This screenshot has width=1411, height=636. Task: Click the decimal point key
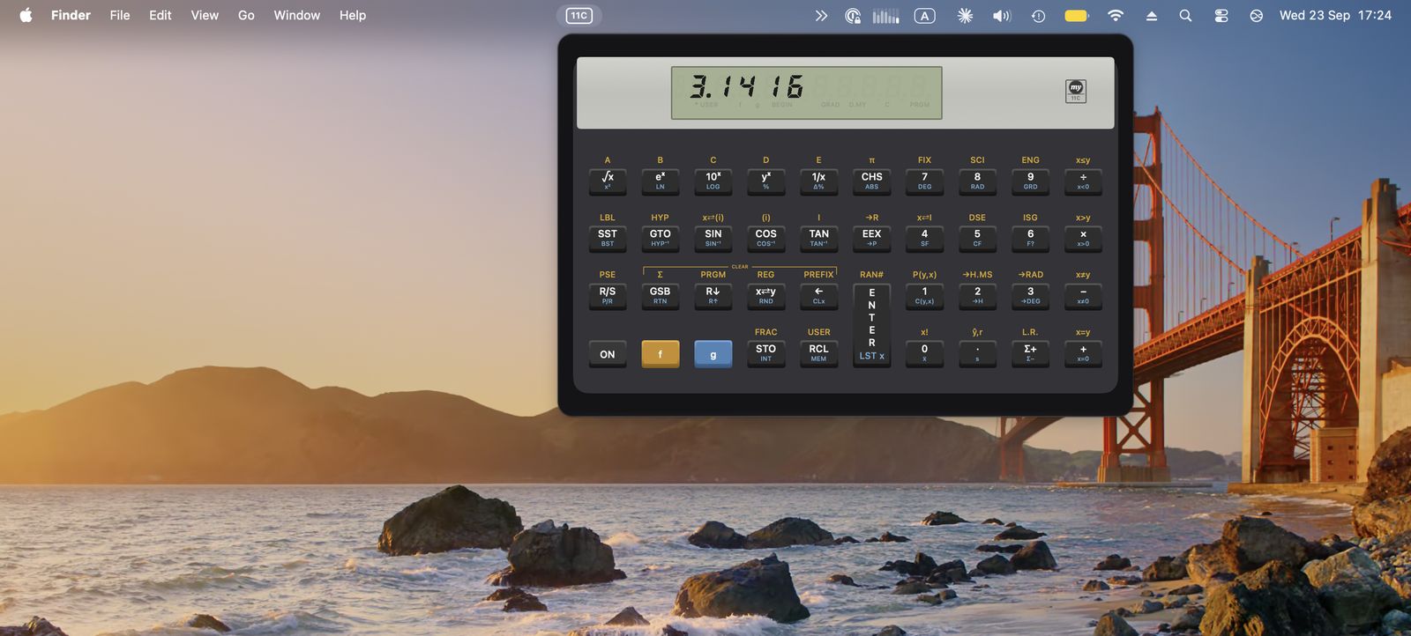[978, 353]
